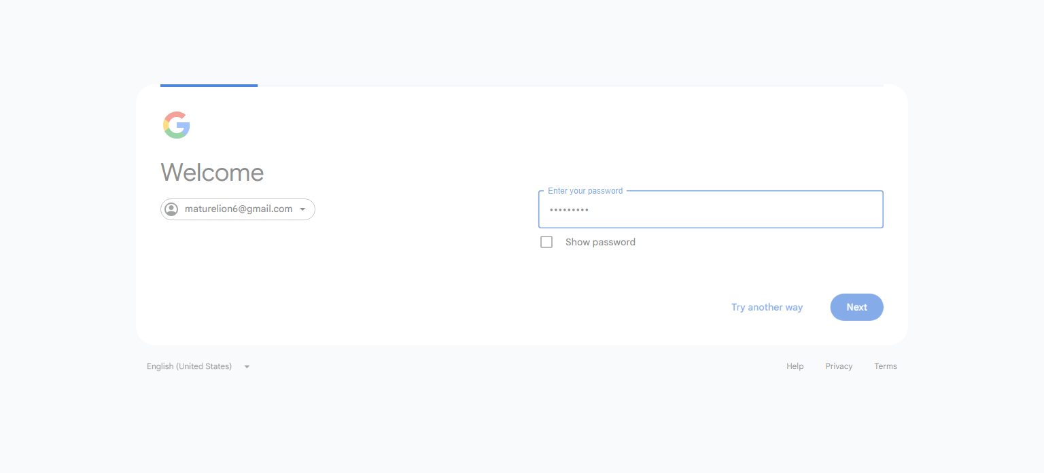Choose Try another way
Screen dimensions: 1044x473
[x=767, y=307]
